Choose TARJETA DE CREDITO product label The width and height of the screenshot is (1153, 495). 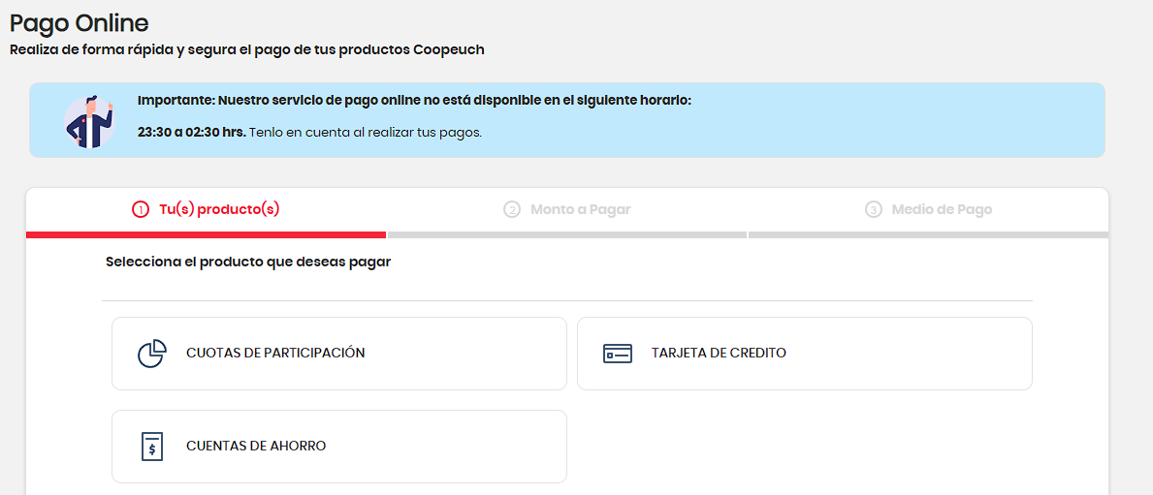(719, 354)
